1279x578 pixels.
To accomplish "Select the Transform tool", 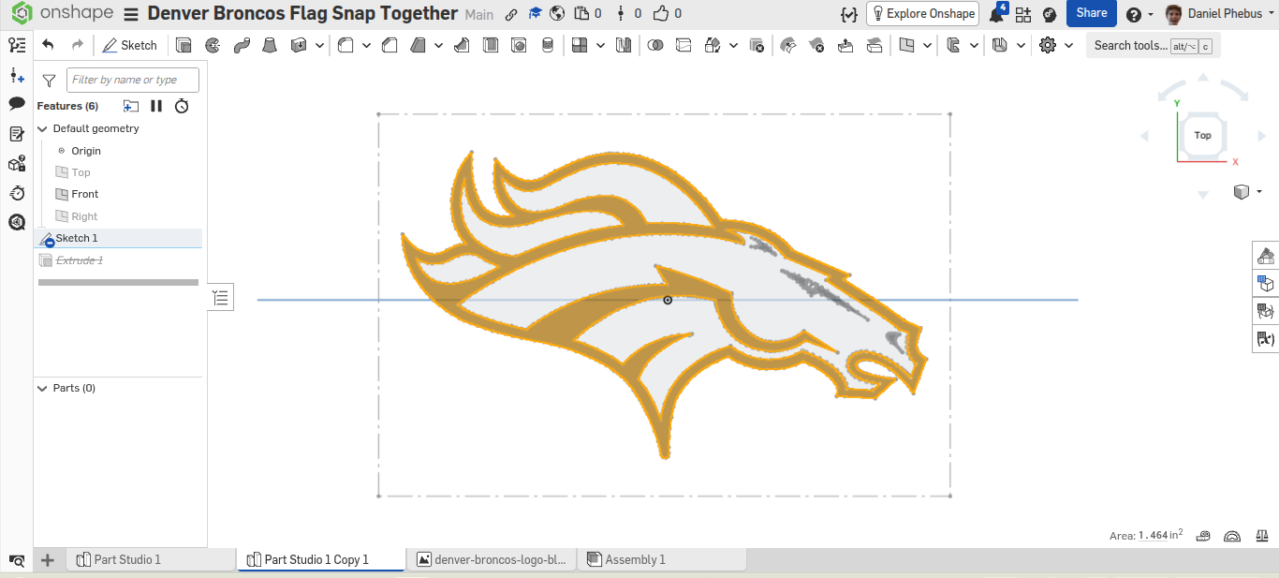I will tap(713, 45).
